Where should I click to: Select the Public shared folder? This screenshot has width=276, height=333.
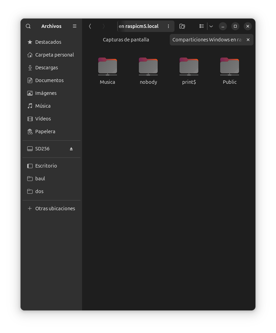click(x=230, y=67)
